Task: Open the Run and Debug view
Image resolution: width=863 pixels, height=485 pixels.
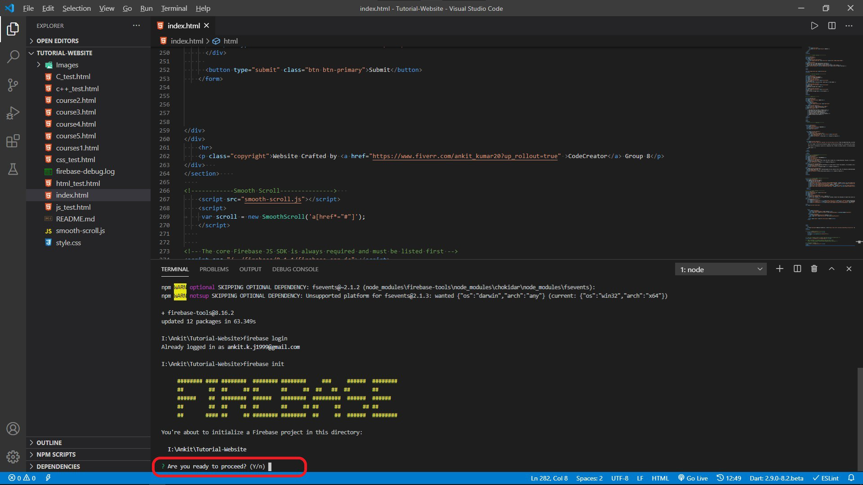Action: (13, 113)
